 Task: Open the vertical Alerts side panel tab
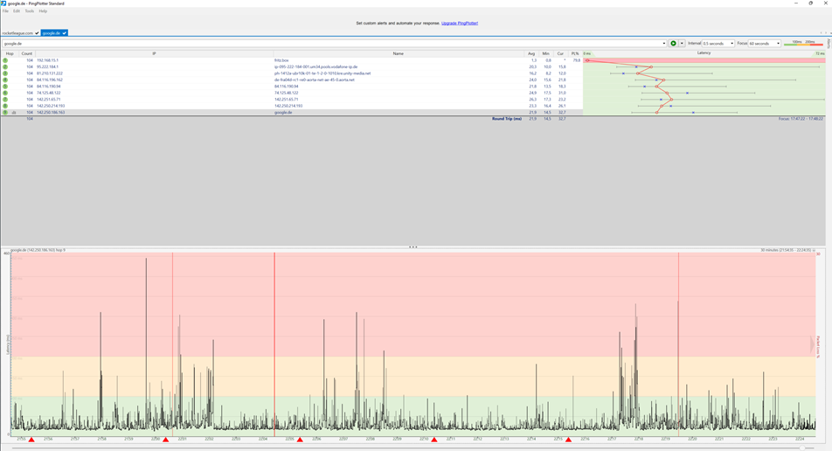[x=829, y=44]
